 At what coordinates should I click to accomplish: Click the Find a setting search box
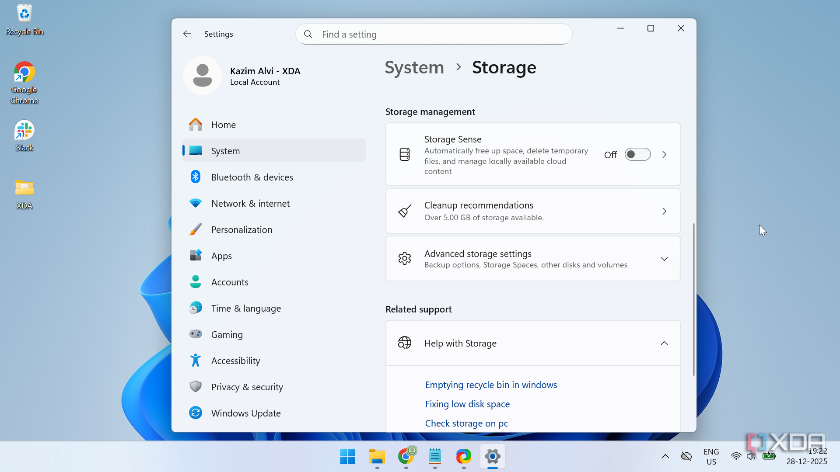pos(434,34)
